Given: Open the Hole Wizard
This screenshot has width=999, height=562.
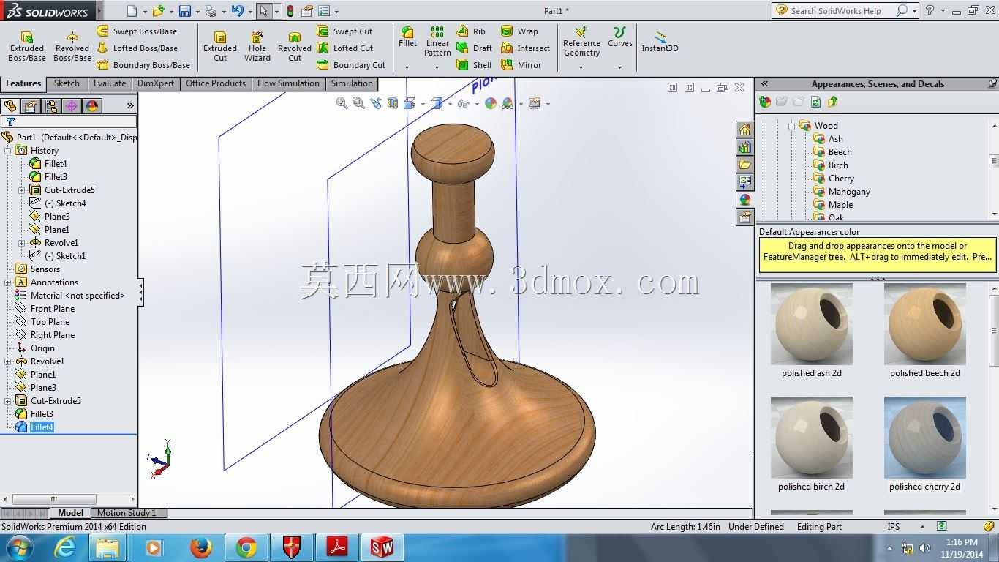Looking at the screenshot, I should coord(257,47).
